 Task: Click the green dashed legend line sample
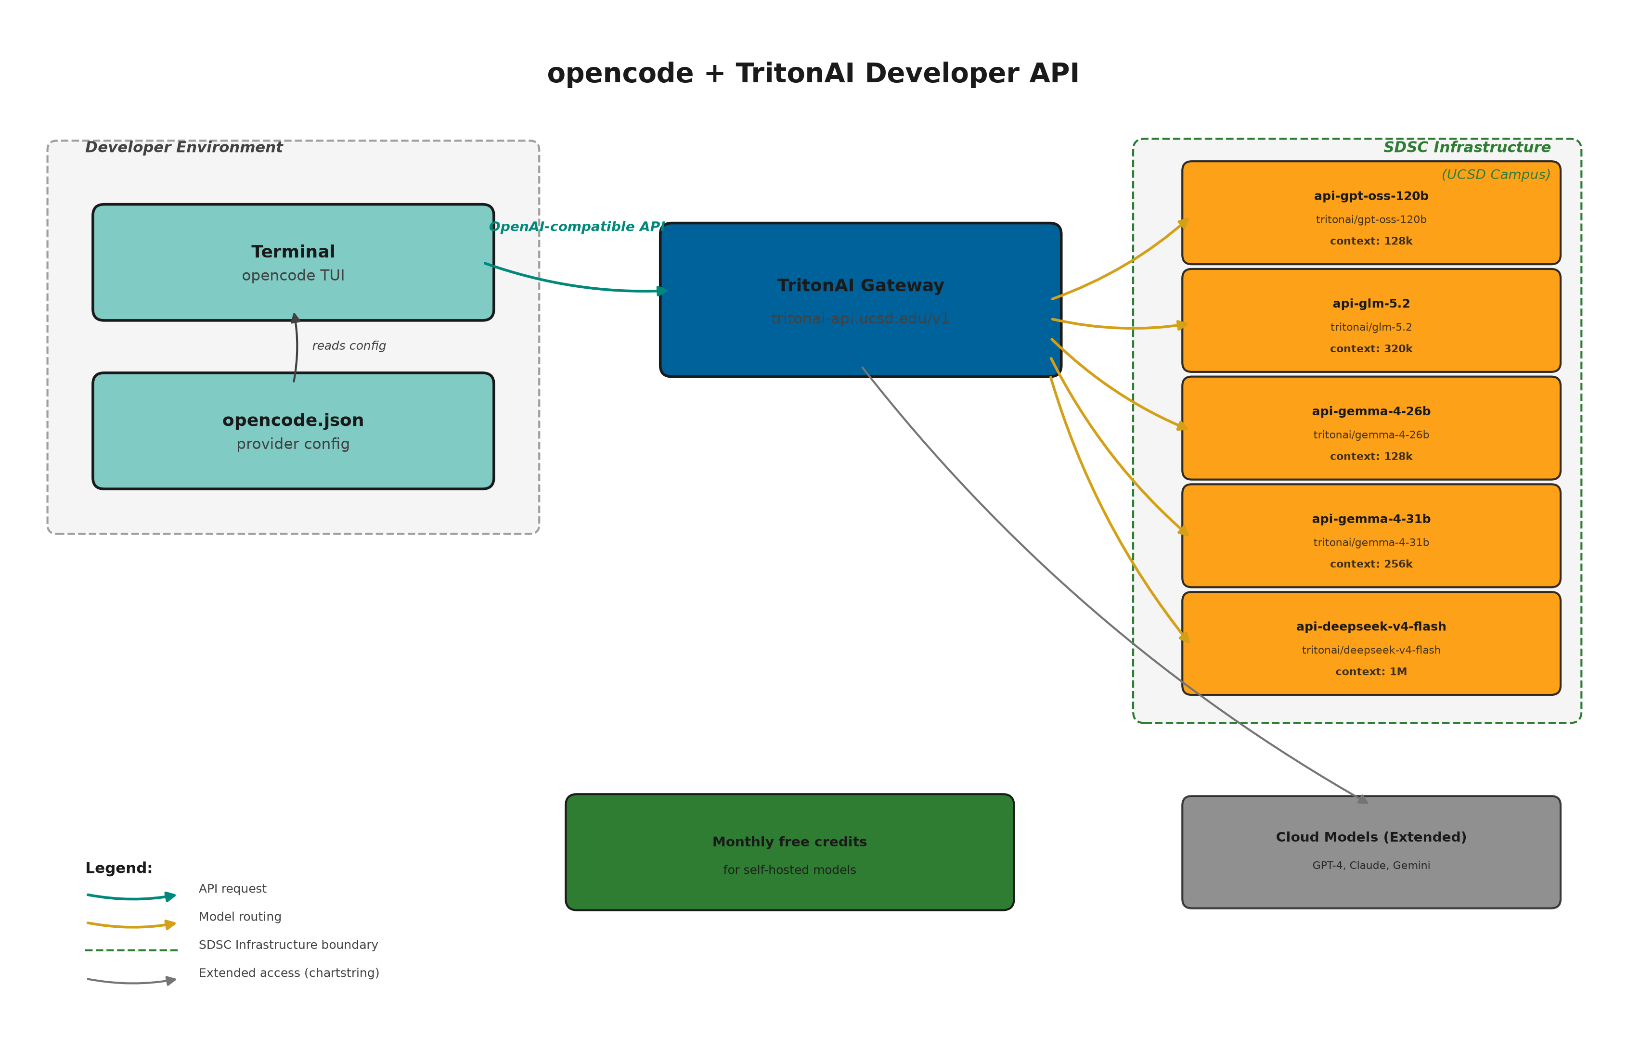pyautogui.click(x=131, y=950)
